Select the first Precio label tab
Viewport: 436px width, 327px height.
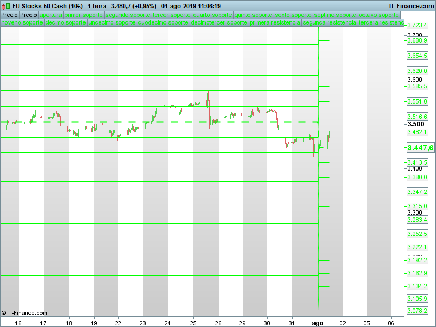point(9,15)
